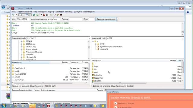Open Internet Explorer from the taskbar
The image size is (193, 108).
point(11,106)
